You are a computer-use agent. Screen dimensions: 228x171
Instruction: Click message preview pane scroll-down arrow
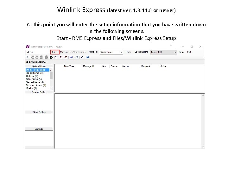203,147
